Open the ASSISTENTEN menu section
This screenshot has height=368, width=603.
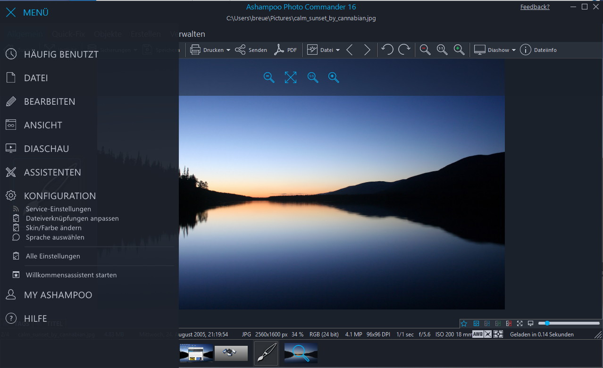pyautogui.click(x=52, y=172)
